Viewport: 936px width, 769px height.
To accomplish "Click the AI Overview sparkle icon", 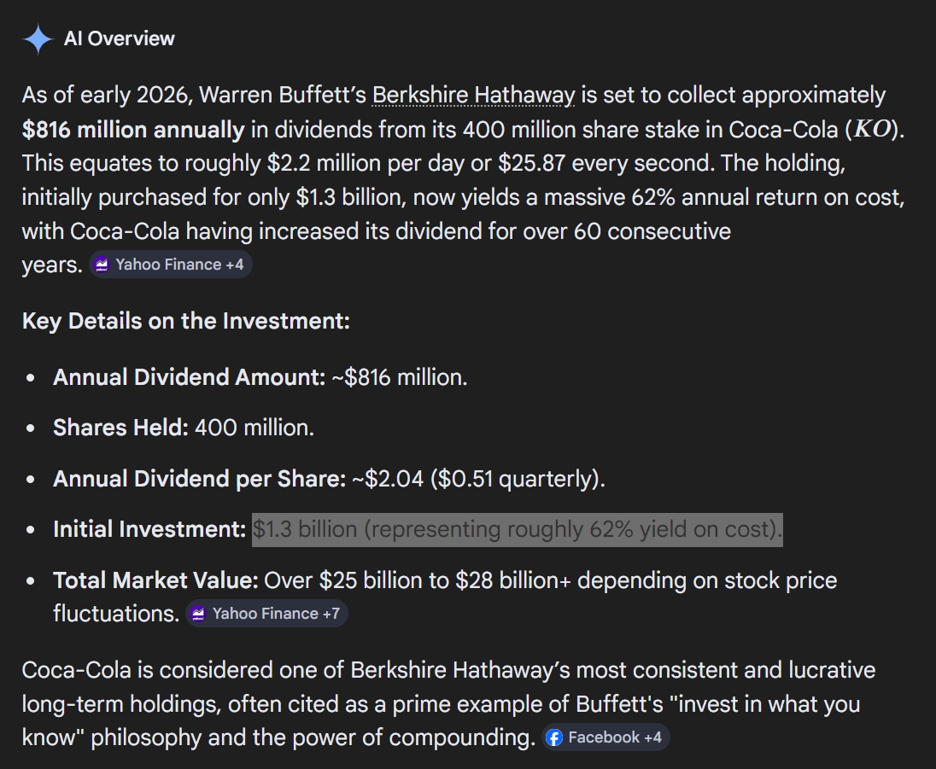I will [x=38, y=38].
